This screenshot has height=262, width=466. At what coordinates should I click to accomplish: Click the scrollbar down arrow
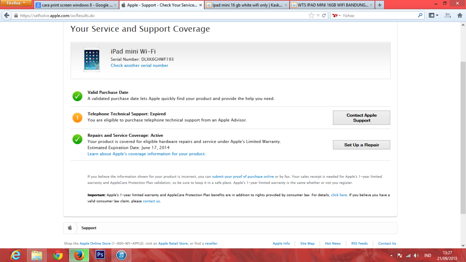[463, 245]
